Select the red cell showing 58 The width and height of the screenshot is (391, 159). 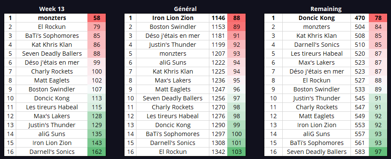(x=97, y=18)
